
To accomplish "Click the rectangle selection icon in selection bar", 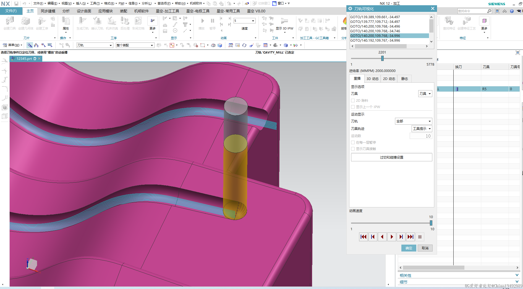I will (203, 45).
